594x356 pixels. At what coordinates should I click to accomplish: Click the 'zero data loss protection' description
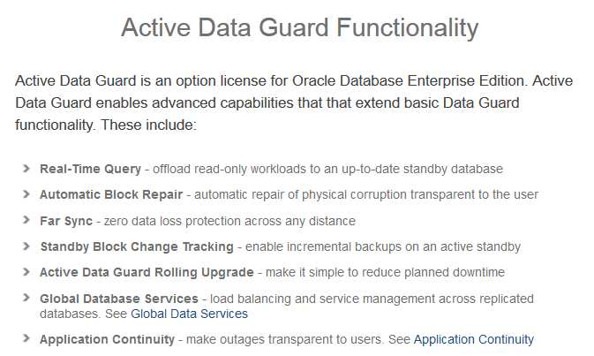(x=229, y=221)
